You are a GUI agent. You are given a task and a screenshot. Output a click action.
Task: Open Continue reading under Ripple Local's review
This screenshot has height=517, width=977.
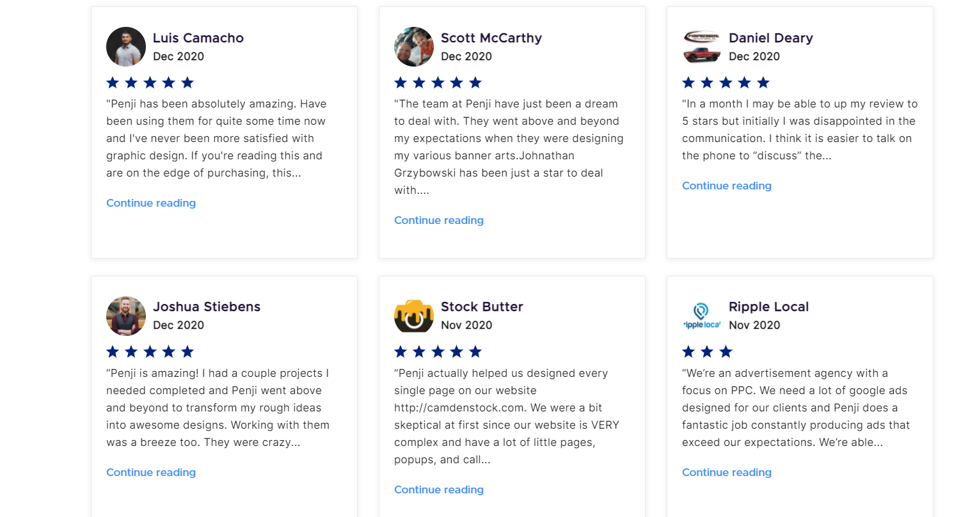pos(727,472)
